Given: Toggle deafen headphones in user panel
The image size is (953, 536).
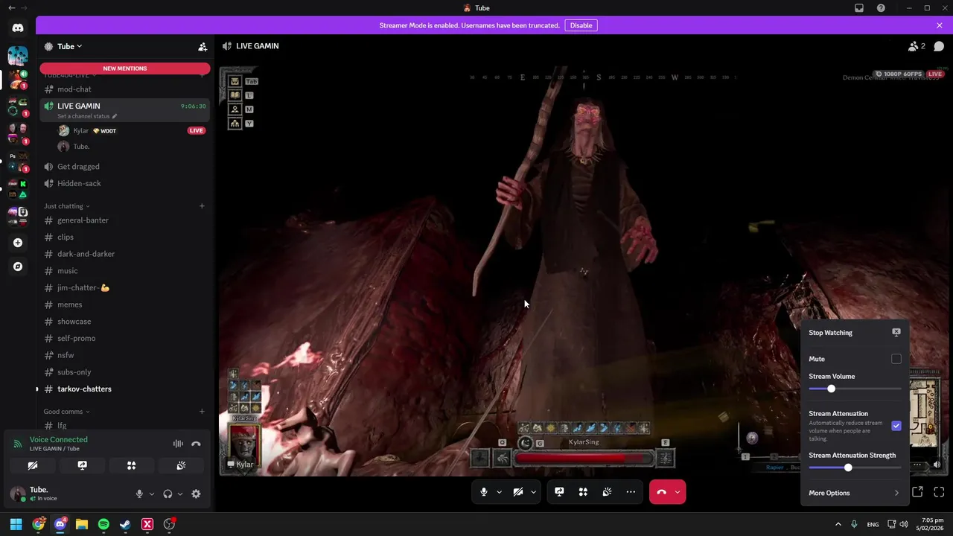Looking at the screenshot, I should point(168,494).
